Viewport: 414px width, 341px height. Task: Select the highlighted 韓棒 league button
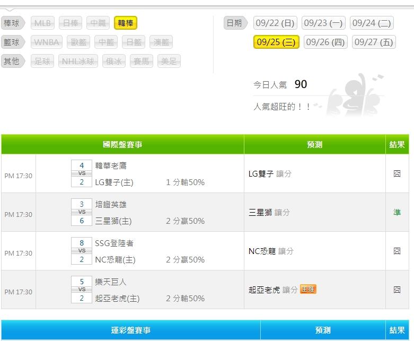point(126,23)
